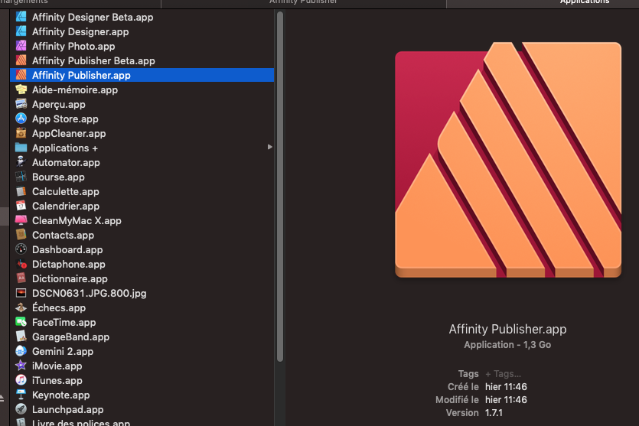The height and width of the screenshot is (426, 639).
Task: Click the Keynote.app icon
Action: tap(21, 395)
